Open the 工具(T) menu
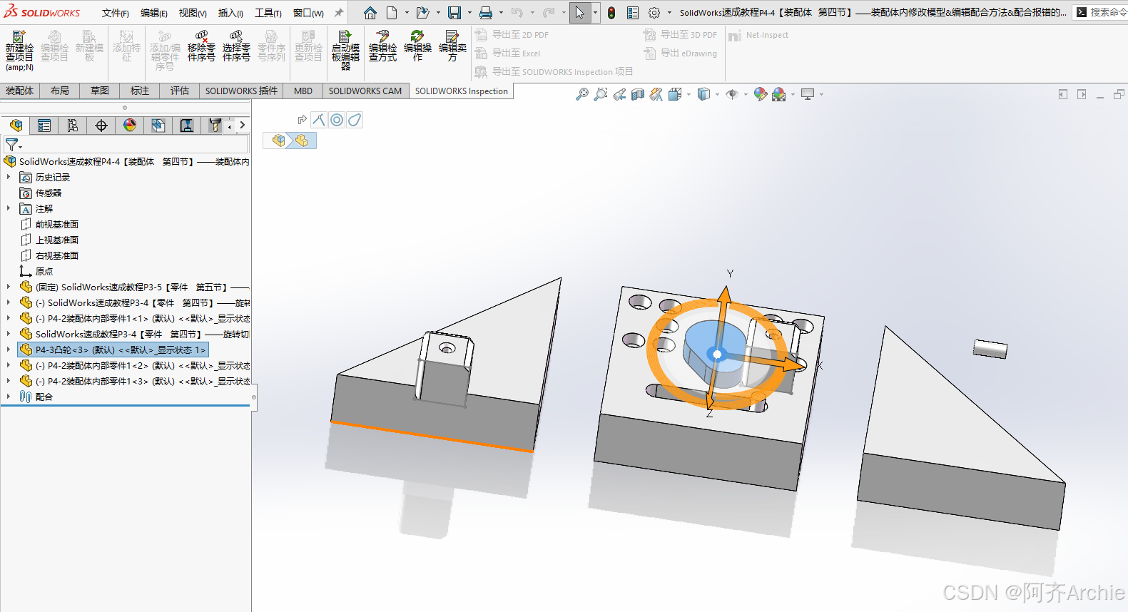This screenshot has height=612, width=1128. (x=268, y=13)
